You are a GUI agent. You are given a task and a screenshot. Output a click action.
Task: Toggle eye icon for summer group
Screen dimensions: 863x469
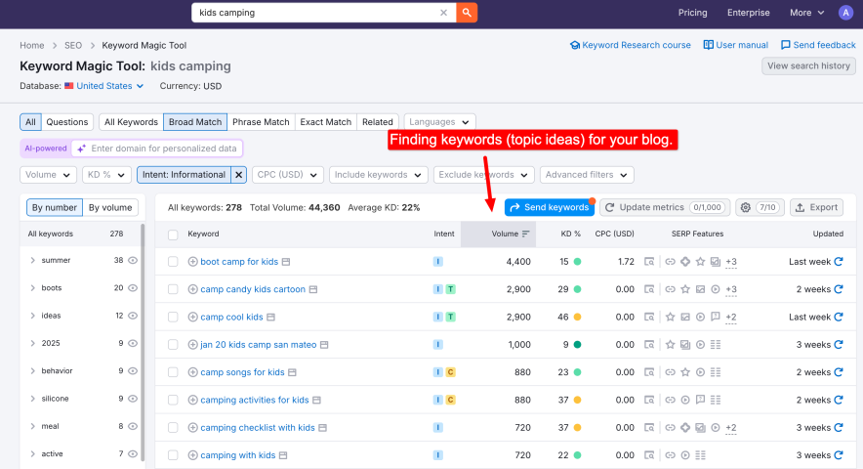click(133, 260)
